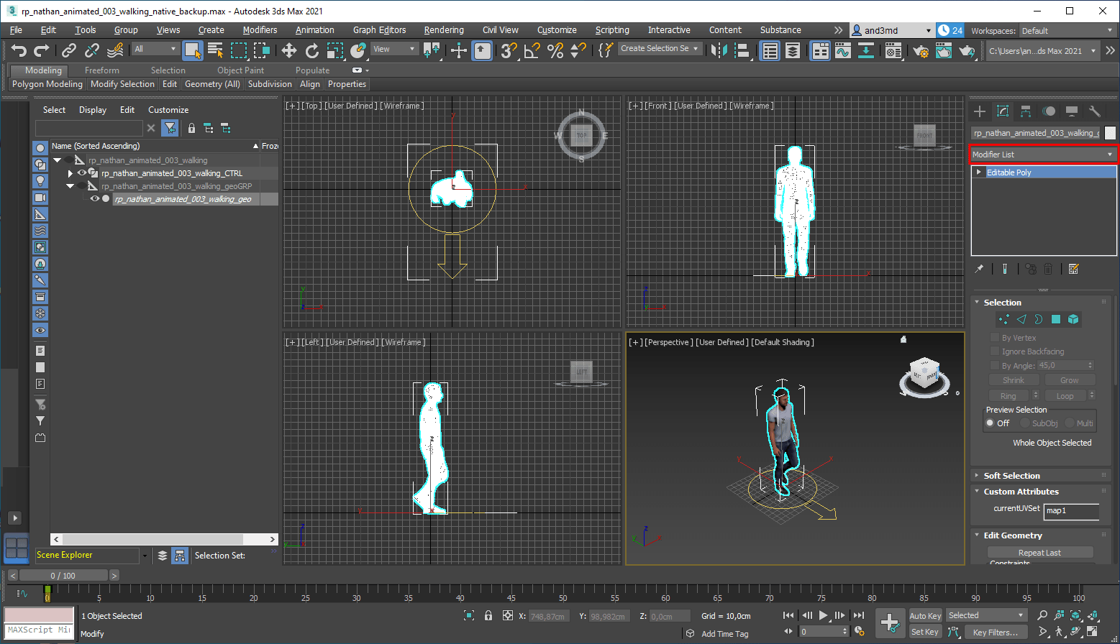Toggle the Angle Snap icon

click(532, 50)
